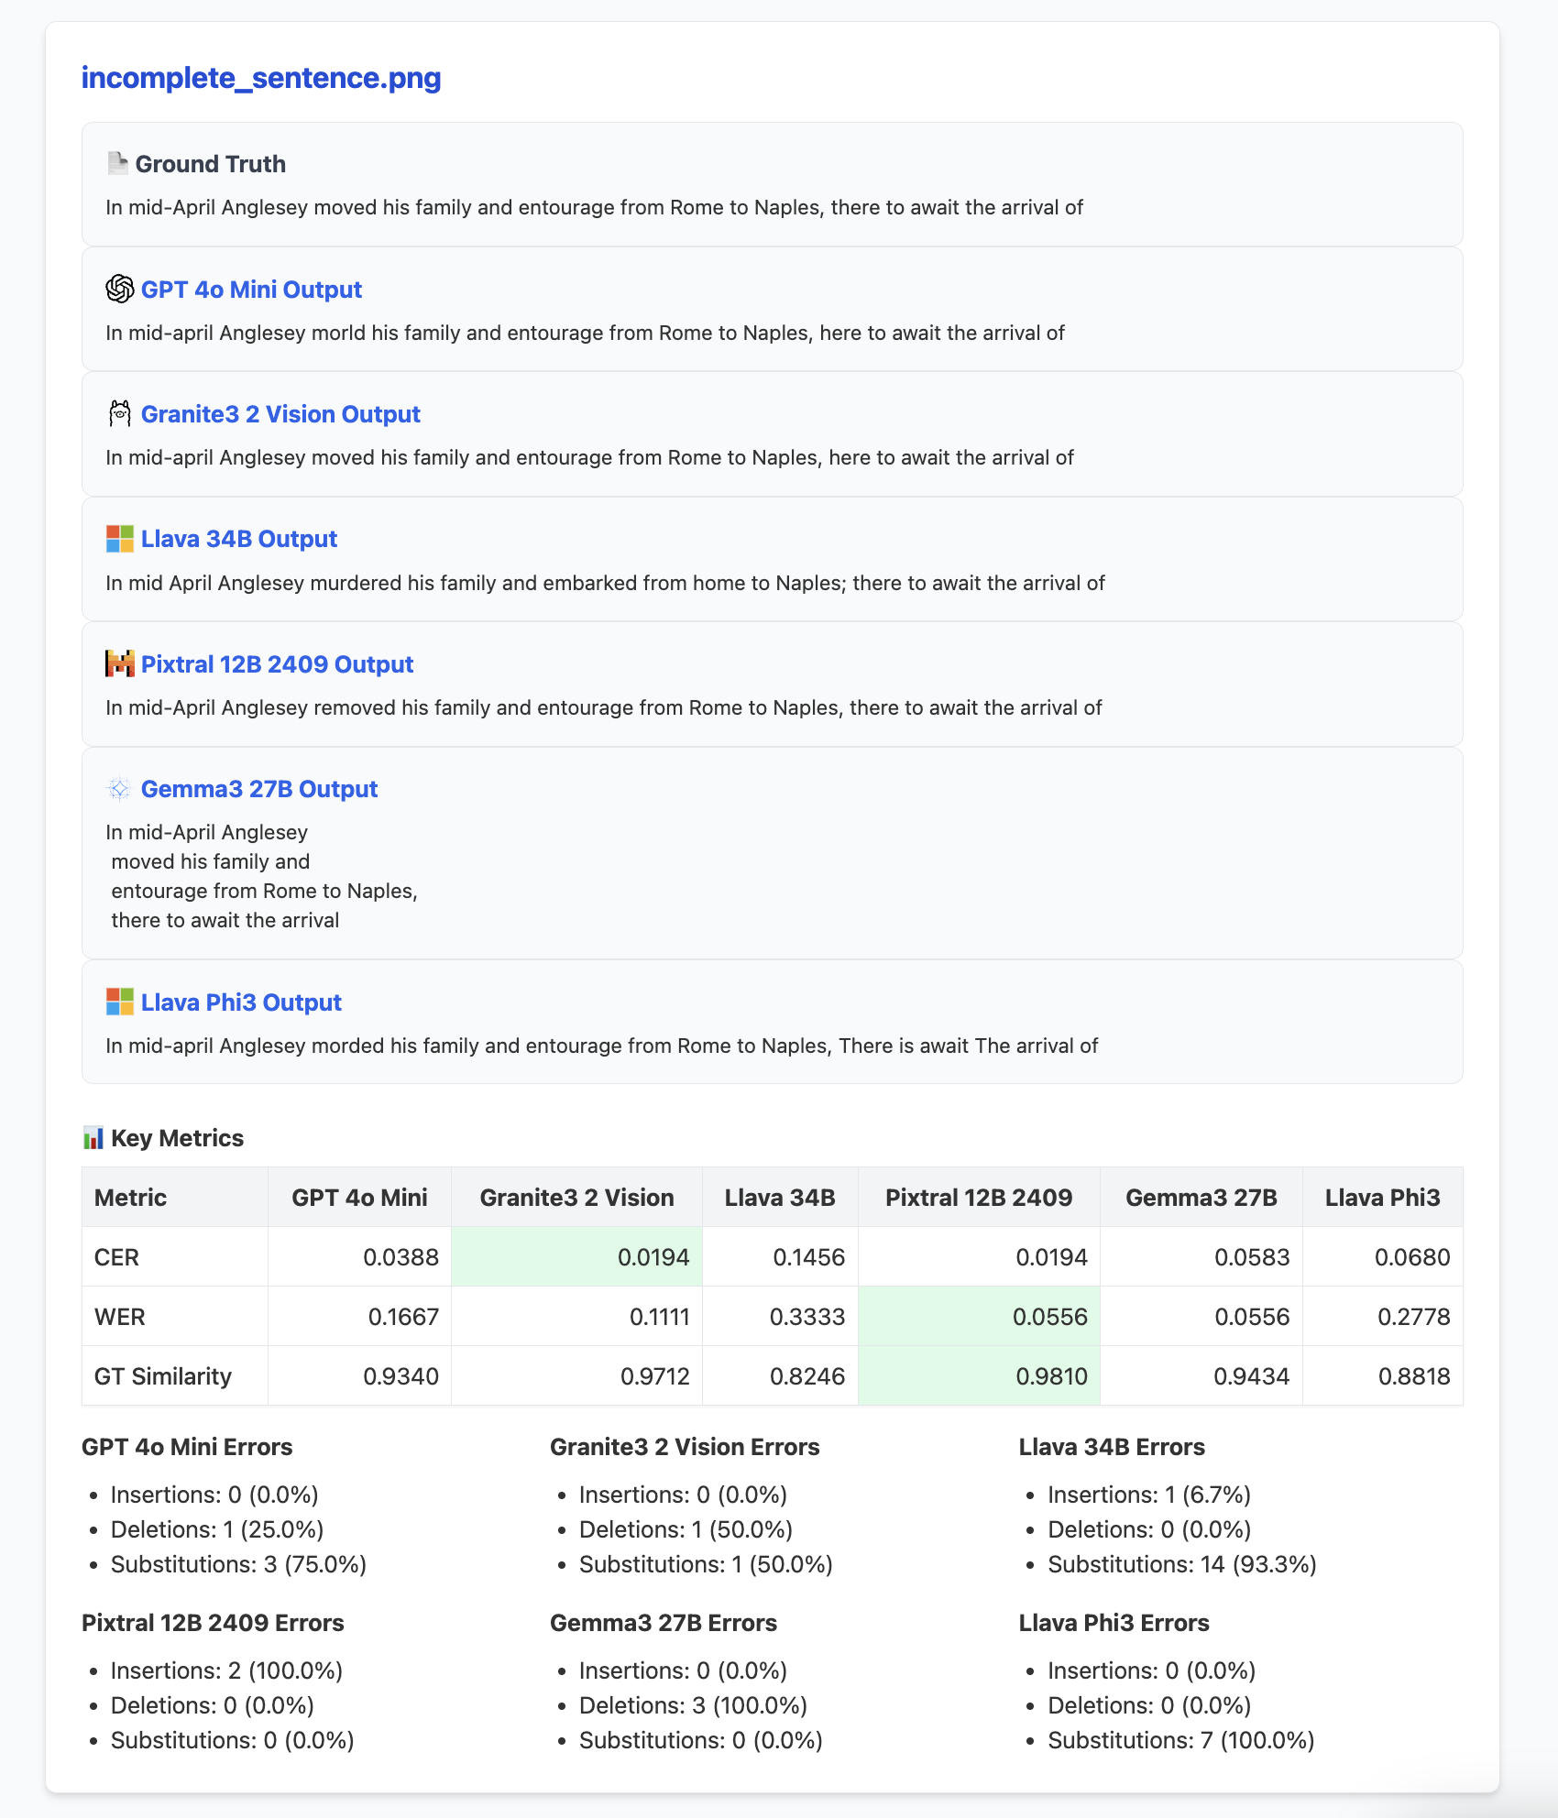The width and height of the screenshot is (1558, 1818).
Task: Click the highlighted GT Similarity value 0.9810
Action: pos(1051,1376)
